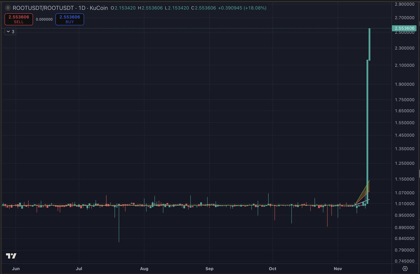Click the Jun label on time axis
This screenshot has width=420, height=274.
(x=16, y=269)
